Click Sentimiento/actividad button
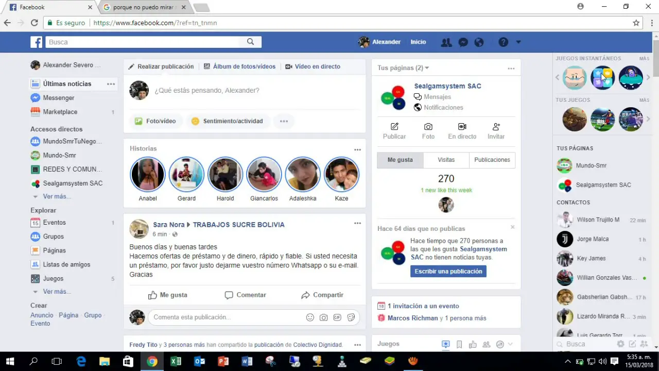 (227, 121)
